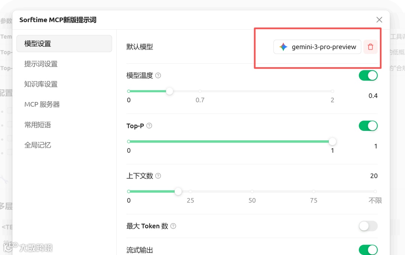Open help tooltip next to Top-P
The height and width of the screenshot is (255, 405).
point(149,126)
